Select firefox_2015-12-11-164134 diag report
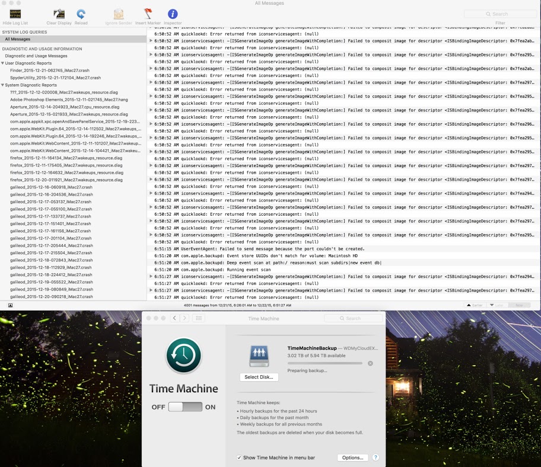 point(66,158)
